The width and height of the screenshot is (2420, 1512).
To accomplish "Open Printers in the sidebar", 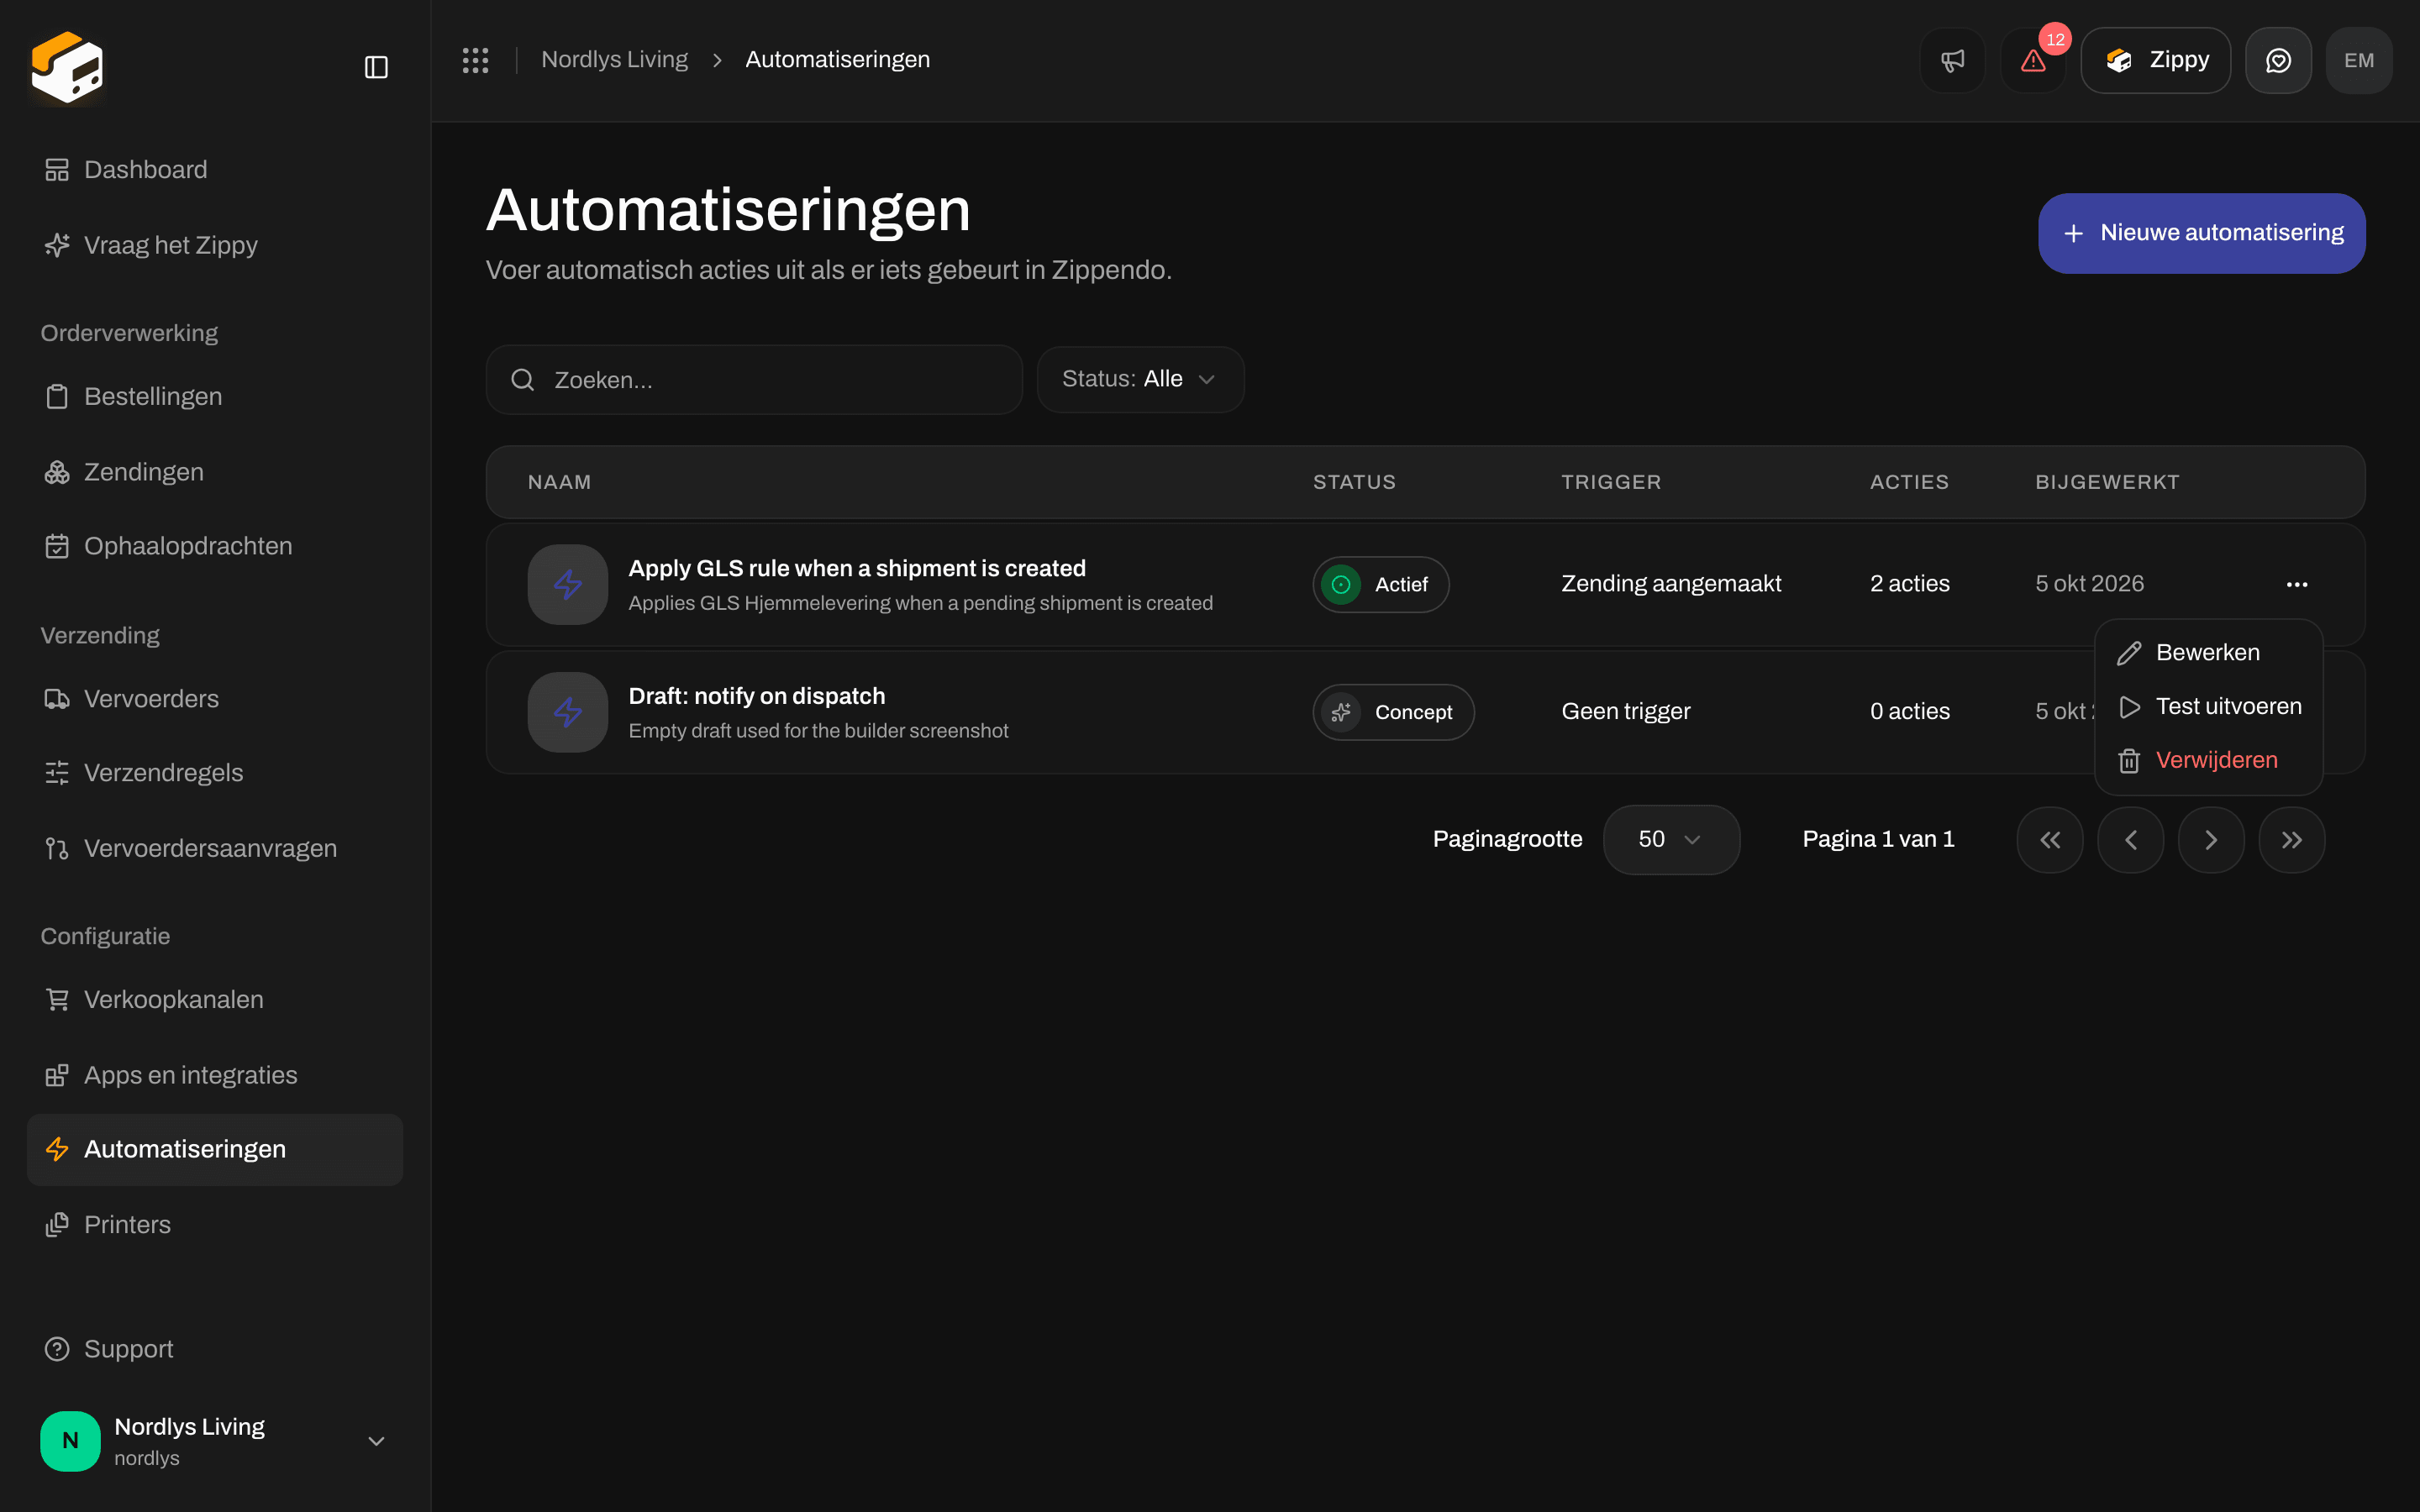I will click(215, 1224).
